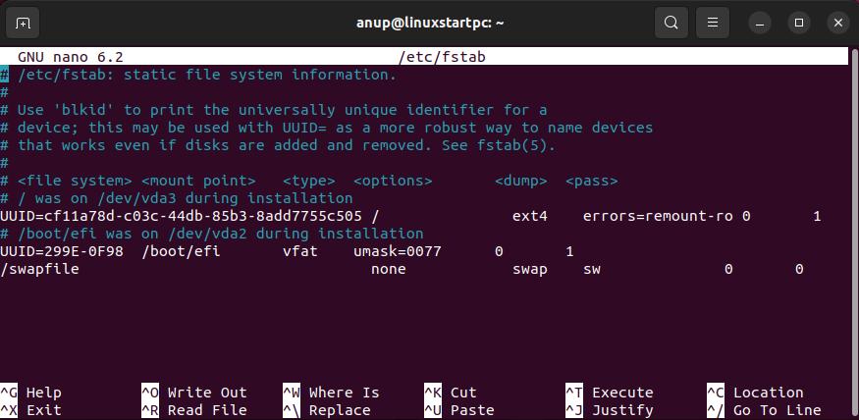Click the ^/ Go To Line shortcut
This screenshot has height=420, width=859.
point(764,410)
